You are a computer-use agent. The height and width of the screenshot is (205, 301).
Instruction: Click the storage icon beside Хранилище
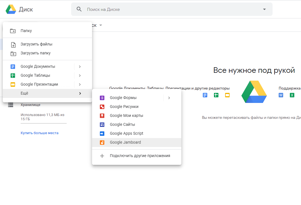click(x=11, y=105)
